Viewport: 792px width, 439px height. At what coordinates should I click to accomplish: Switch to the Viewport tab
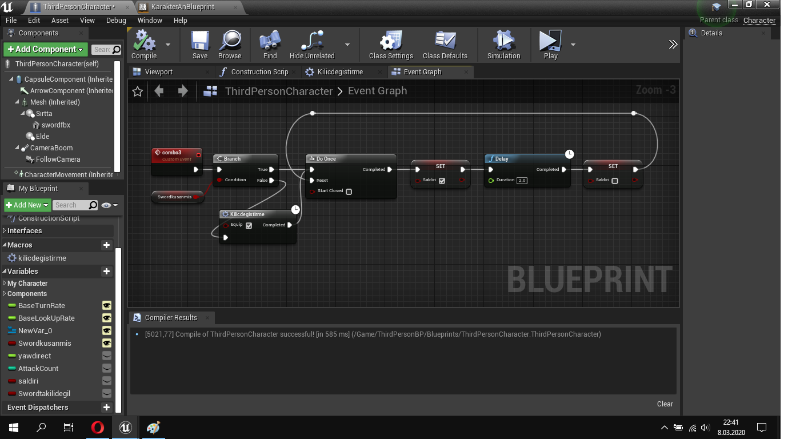pyautogui.click(x=158, y=72)
